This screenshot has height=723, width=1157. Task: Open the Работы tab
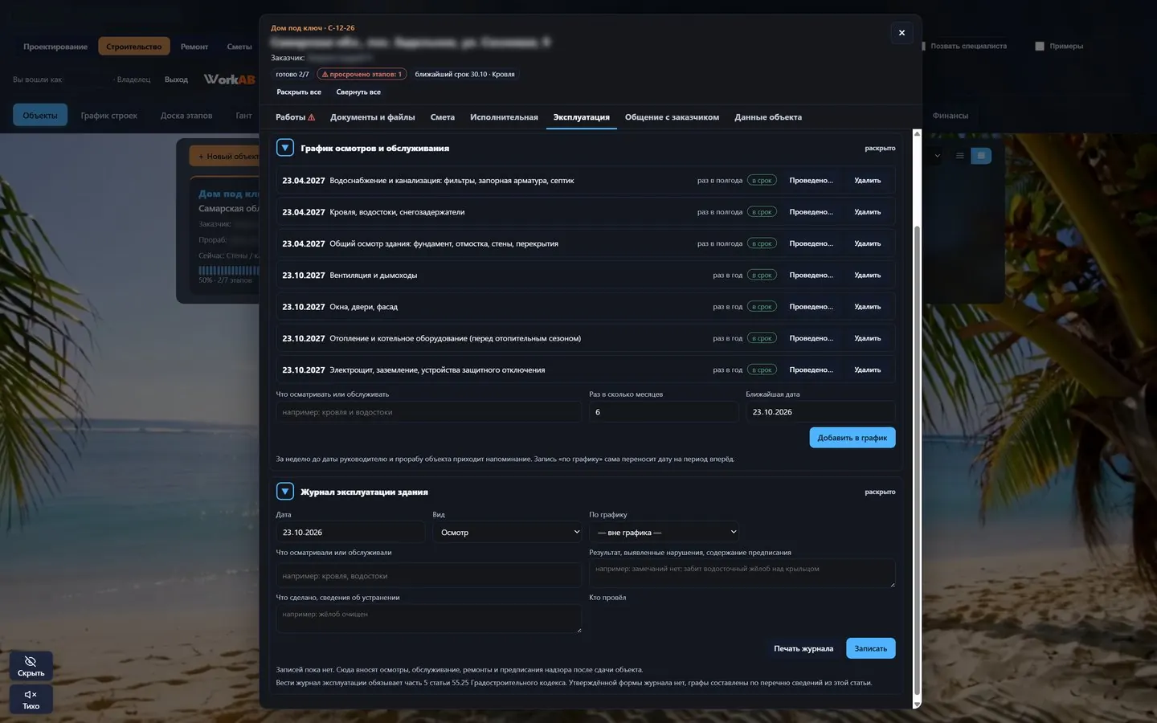pyautogui.click(x=295, y=117)
